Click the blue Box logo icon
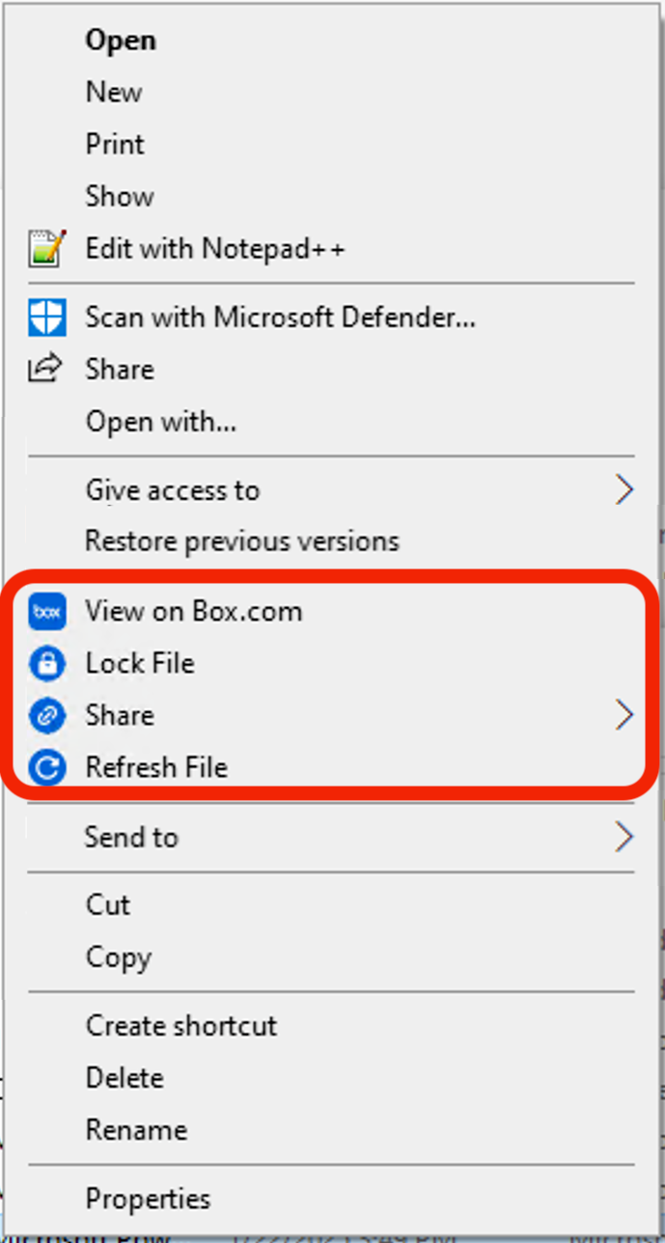This screenshot has height=1243, width=665. coord(46,612)
